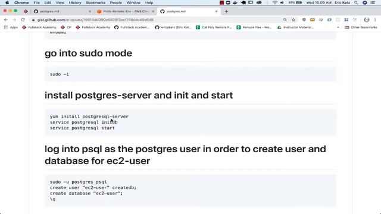Click the 'go into sudo mode' heading
Viewport: 381px width, 214px height.
click(x=89, y=53)
